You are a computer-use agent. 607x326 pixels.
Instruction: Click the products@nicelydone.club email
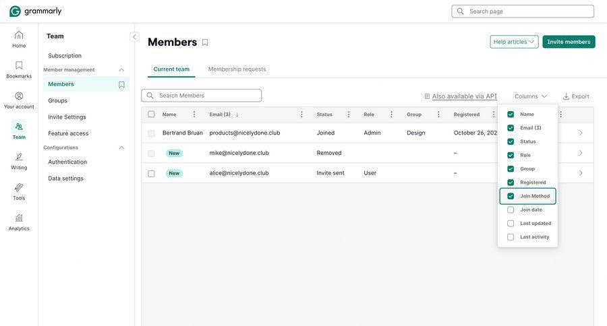pos(245,133)
